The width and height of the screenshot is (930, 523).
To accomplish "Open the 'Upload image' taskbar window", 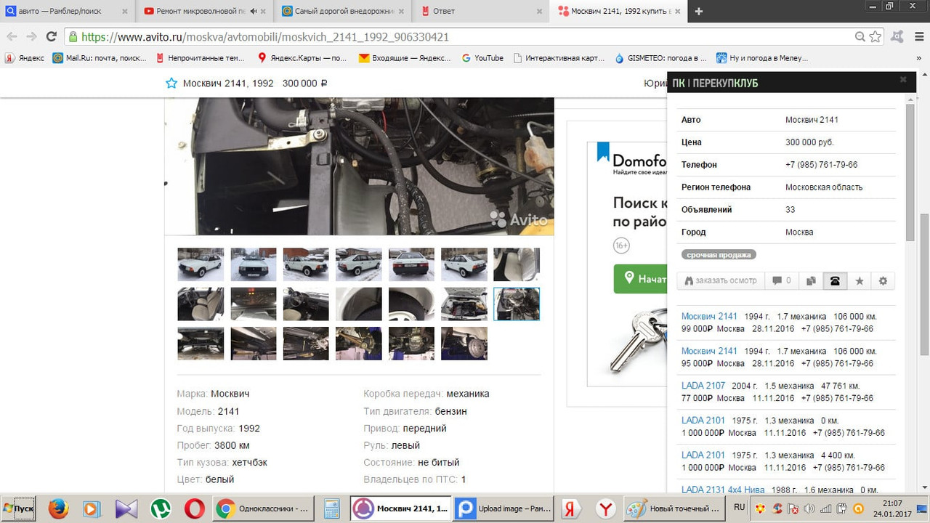I will (504, 508).
